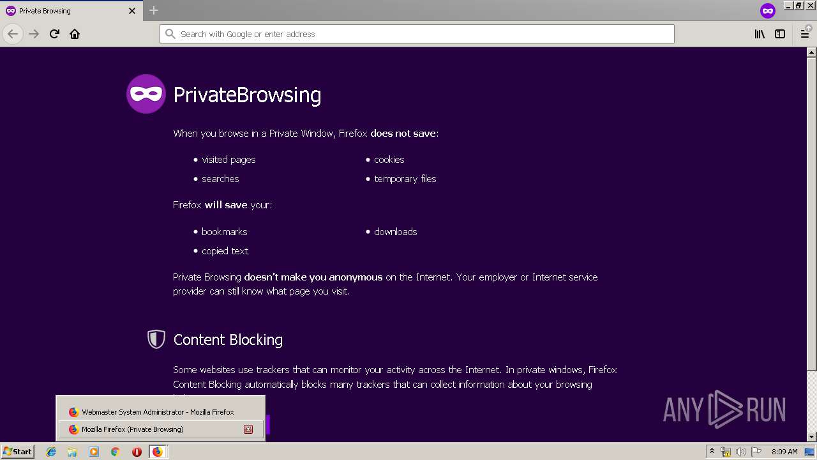Viewport: 817px width, 460px height.
Task: Click 'searches' list item
Action: point(220,179)
